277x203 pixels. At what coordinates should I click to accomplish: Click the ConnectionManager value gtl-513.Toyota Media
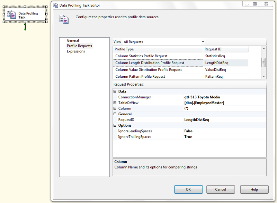point(202,97)
